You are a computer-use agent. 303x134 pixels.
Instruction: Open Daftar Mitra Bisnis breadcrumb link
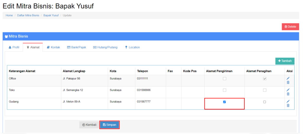pos(28,15)
